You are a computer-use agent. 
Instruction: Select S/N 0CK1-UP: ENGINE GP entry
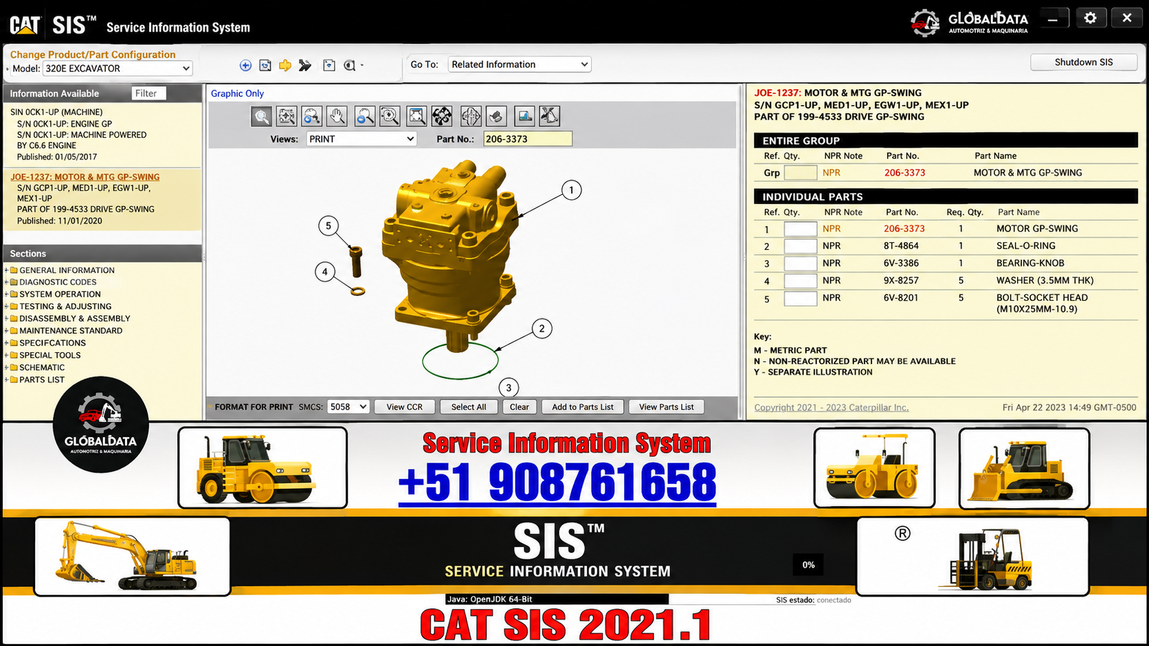pyautogui.click(x=65, y=124)
